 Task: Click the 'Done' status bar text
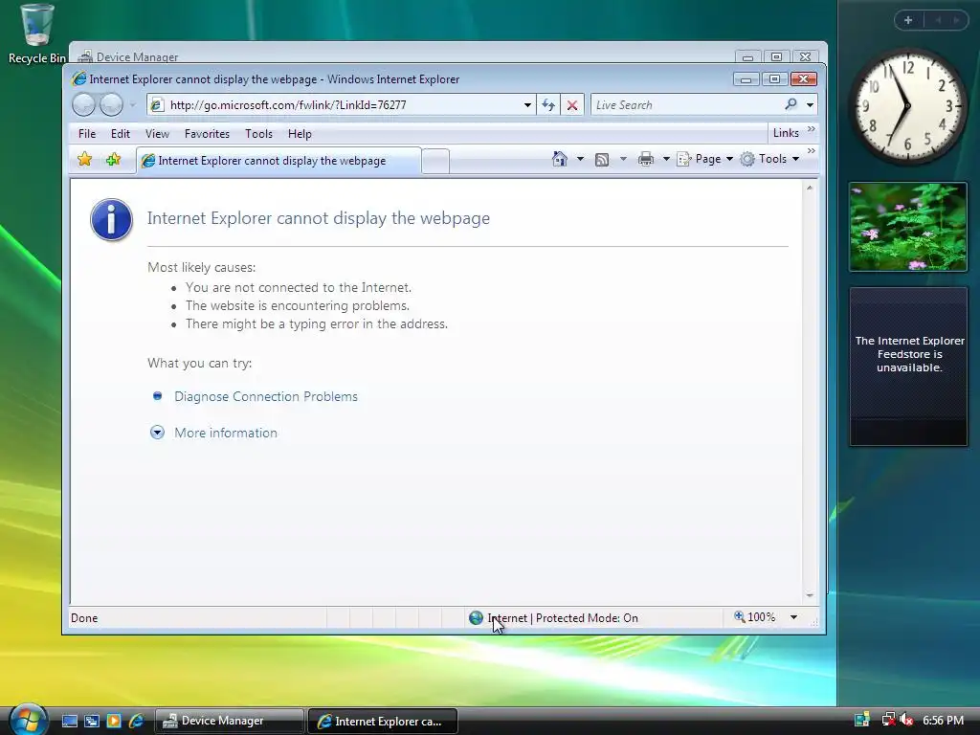point(84,618)
